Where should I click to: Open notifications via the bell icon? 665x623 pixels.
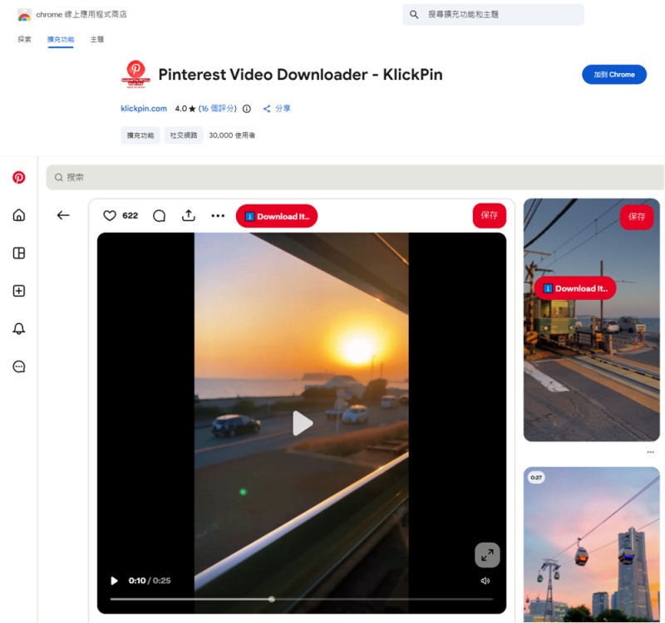tap(18, 328)
